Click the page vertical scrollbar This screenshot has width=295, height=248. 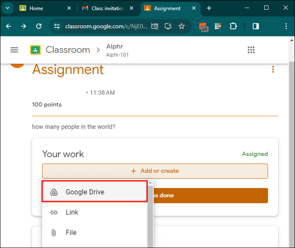tap(292, 154)
